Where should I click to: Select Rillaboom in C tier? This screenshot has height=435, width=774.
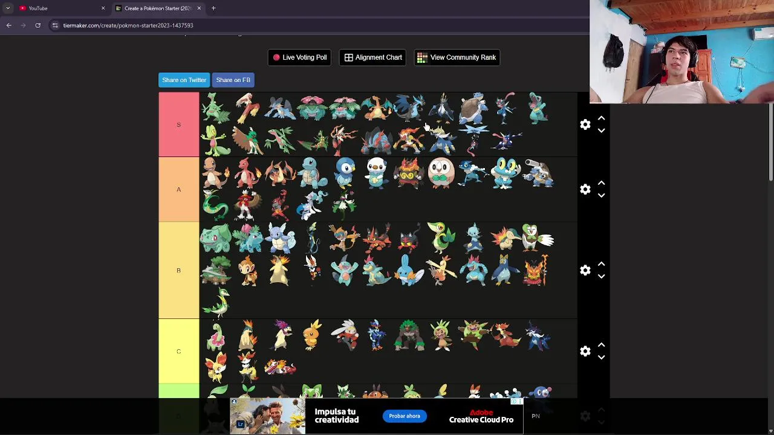[x=409, y=335]
